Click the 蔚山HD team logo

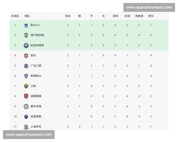[26, 25]
